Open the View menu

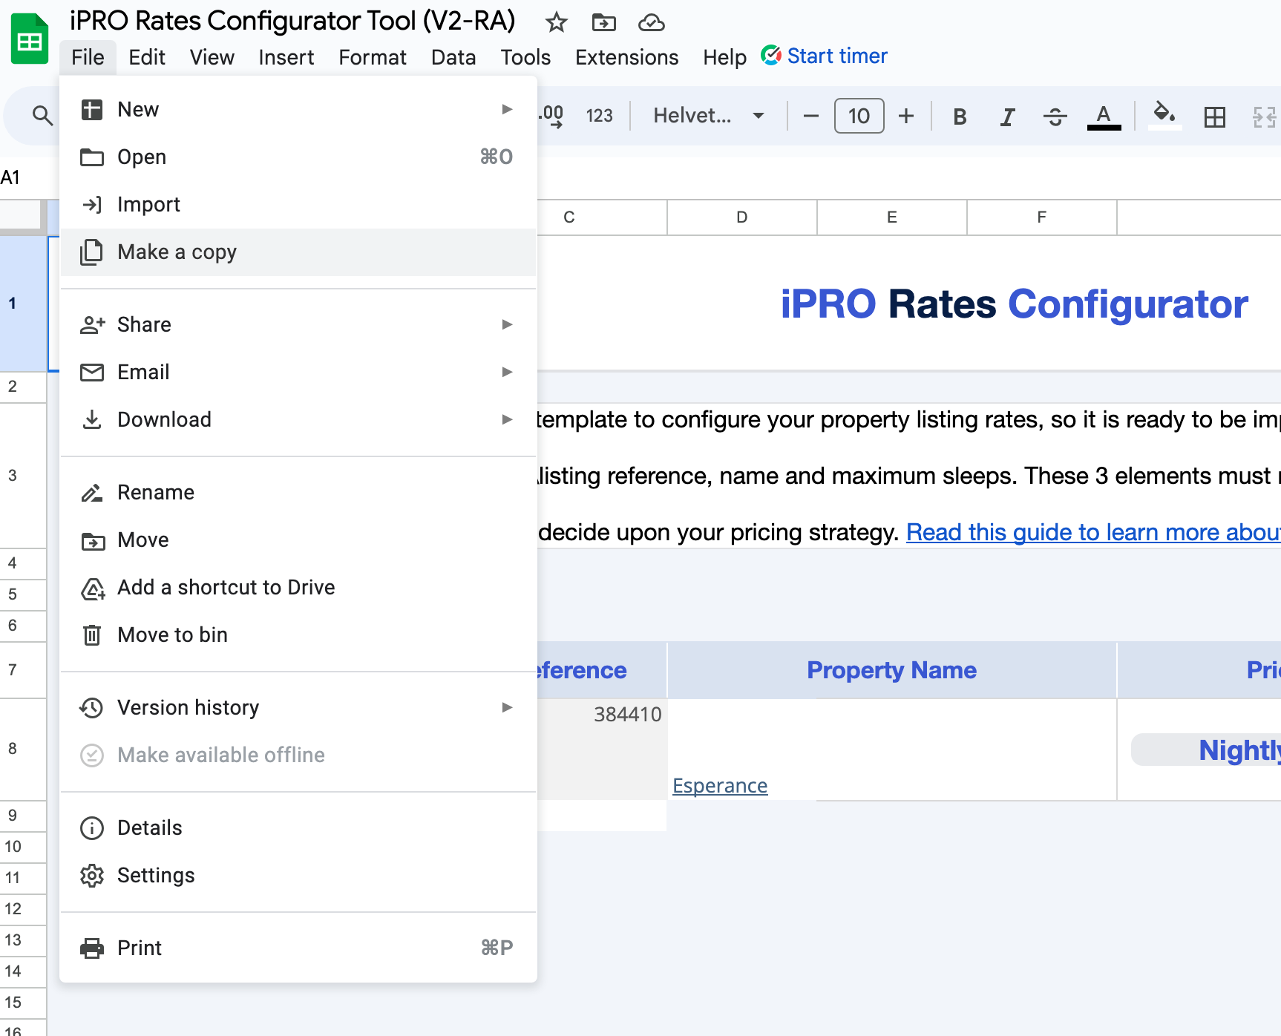pyautogui.click(x=212, y=57)
